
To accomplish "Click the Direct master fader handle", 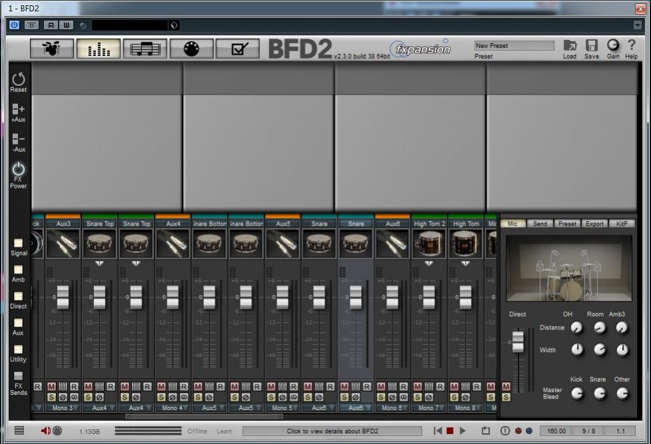I will point(517,341).
